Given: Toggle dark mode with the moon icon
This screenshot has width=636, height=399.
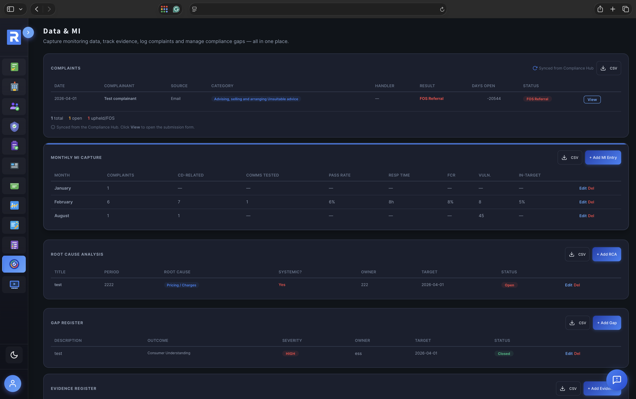Looking at the screenshot, I should pyautogui.click(x=14, y=355).
